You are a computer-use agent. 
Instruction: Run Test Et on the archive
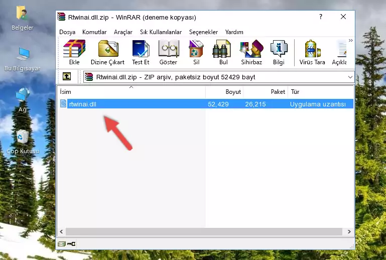pos(141,52)
